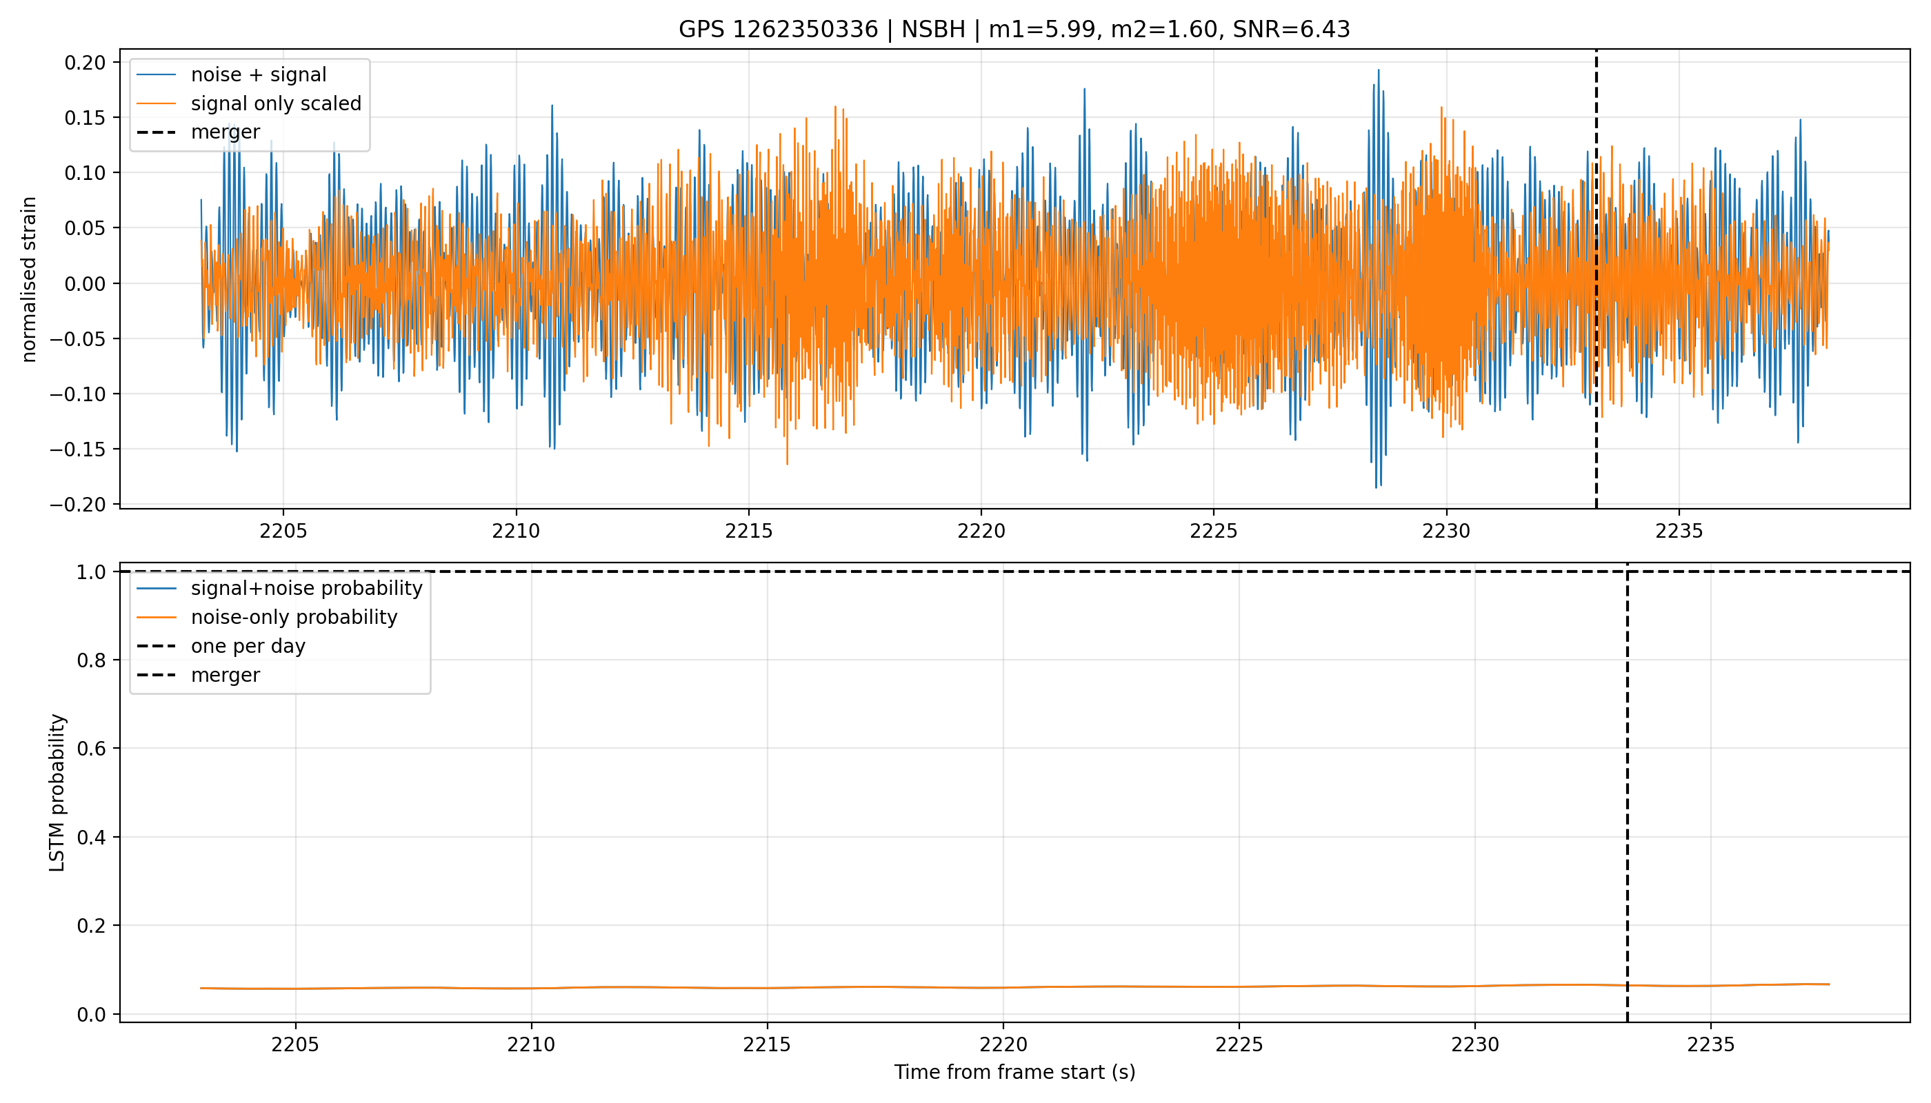1931x1103 pixels.
Task: Click the 2220 tick label on the top plot
Action: pos(981,531)
